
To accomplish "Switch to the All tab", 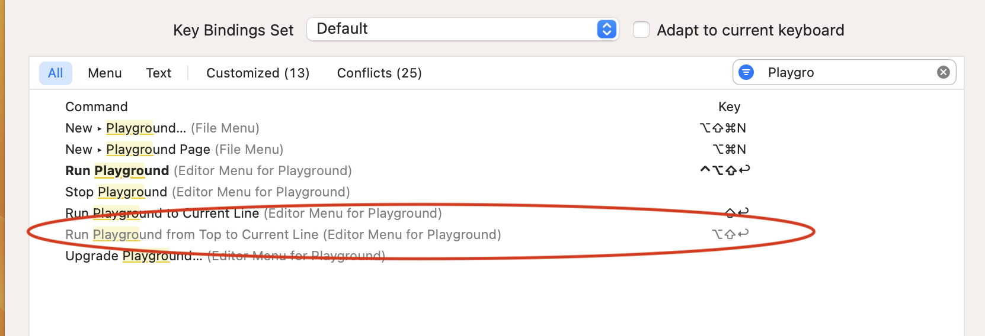I will (56, 73).
